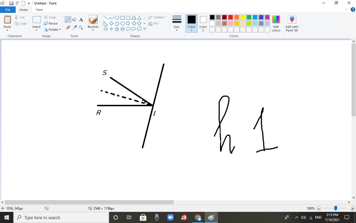This screenshot has width=356, height=223.
Task: Choose the Line shape
Action: pos(106,18)
